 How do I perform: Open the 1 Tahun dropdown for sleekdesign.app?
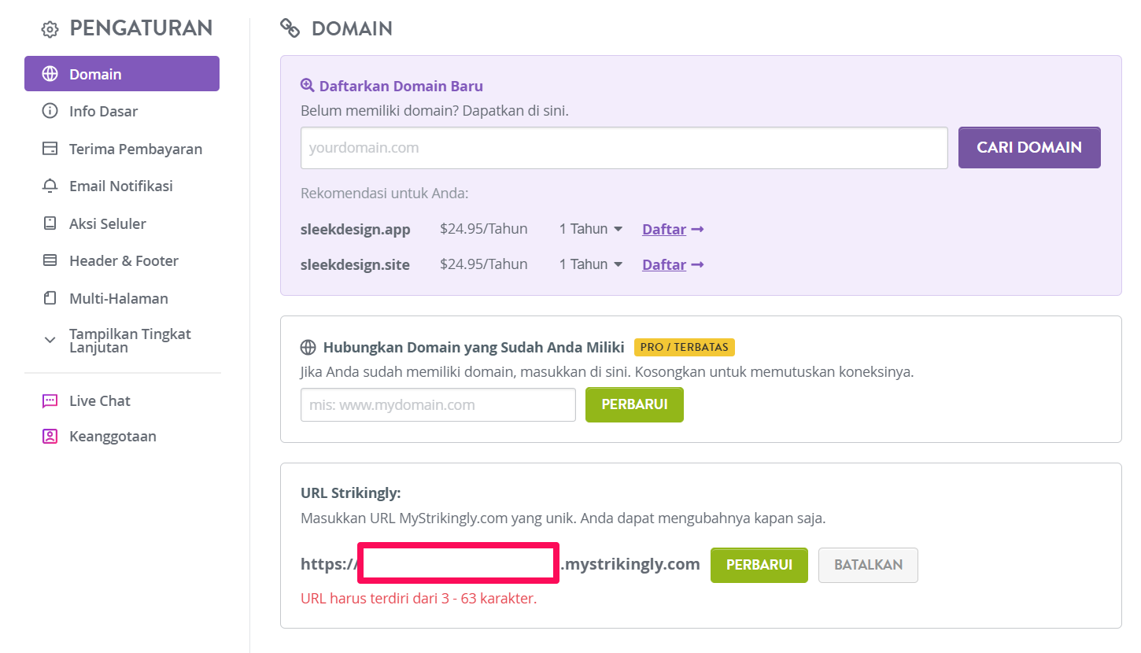[591, 229]
